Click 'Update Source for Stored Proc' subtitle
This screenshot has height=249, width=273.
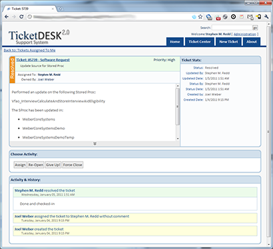tap(42, 66)
